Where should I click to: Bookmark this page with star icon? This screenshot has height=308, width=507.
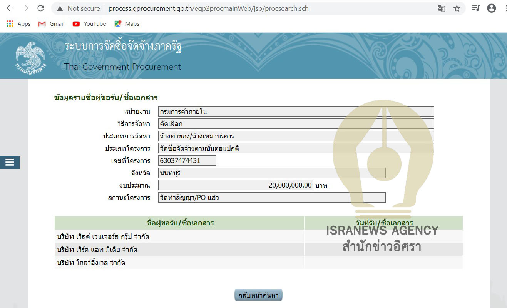(x=457, y=8)
